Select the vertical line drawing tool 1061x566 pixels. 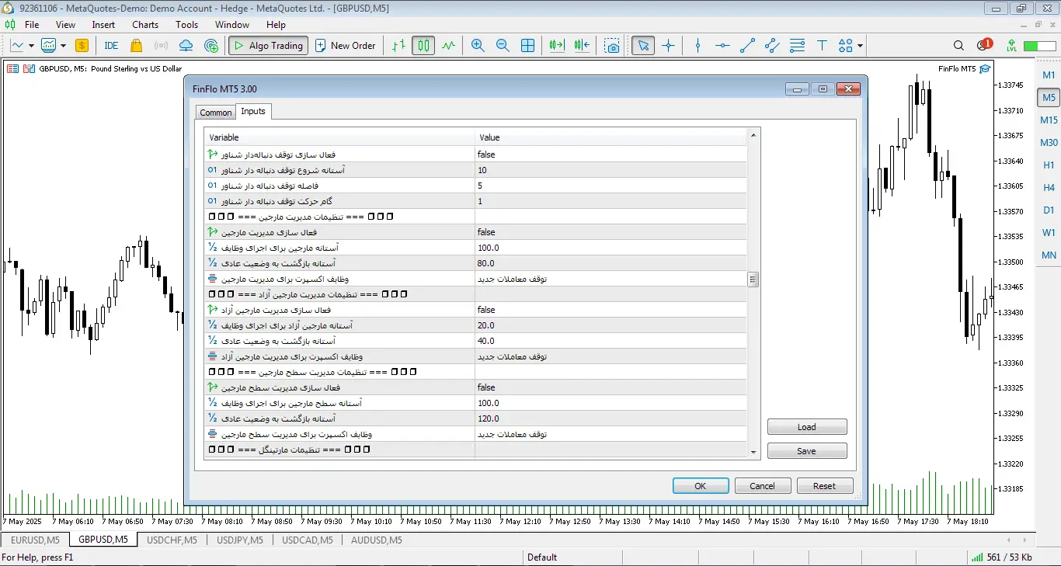coord(697,46)
